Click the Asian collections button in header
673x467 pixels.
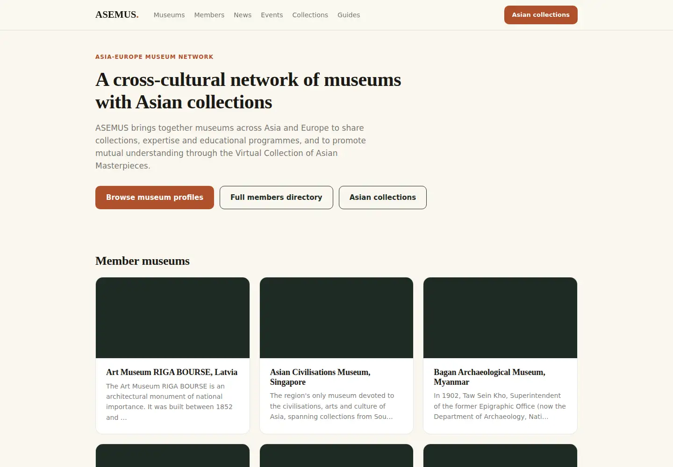click(x=541, y=15)
